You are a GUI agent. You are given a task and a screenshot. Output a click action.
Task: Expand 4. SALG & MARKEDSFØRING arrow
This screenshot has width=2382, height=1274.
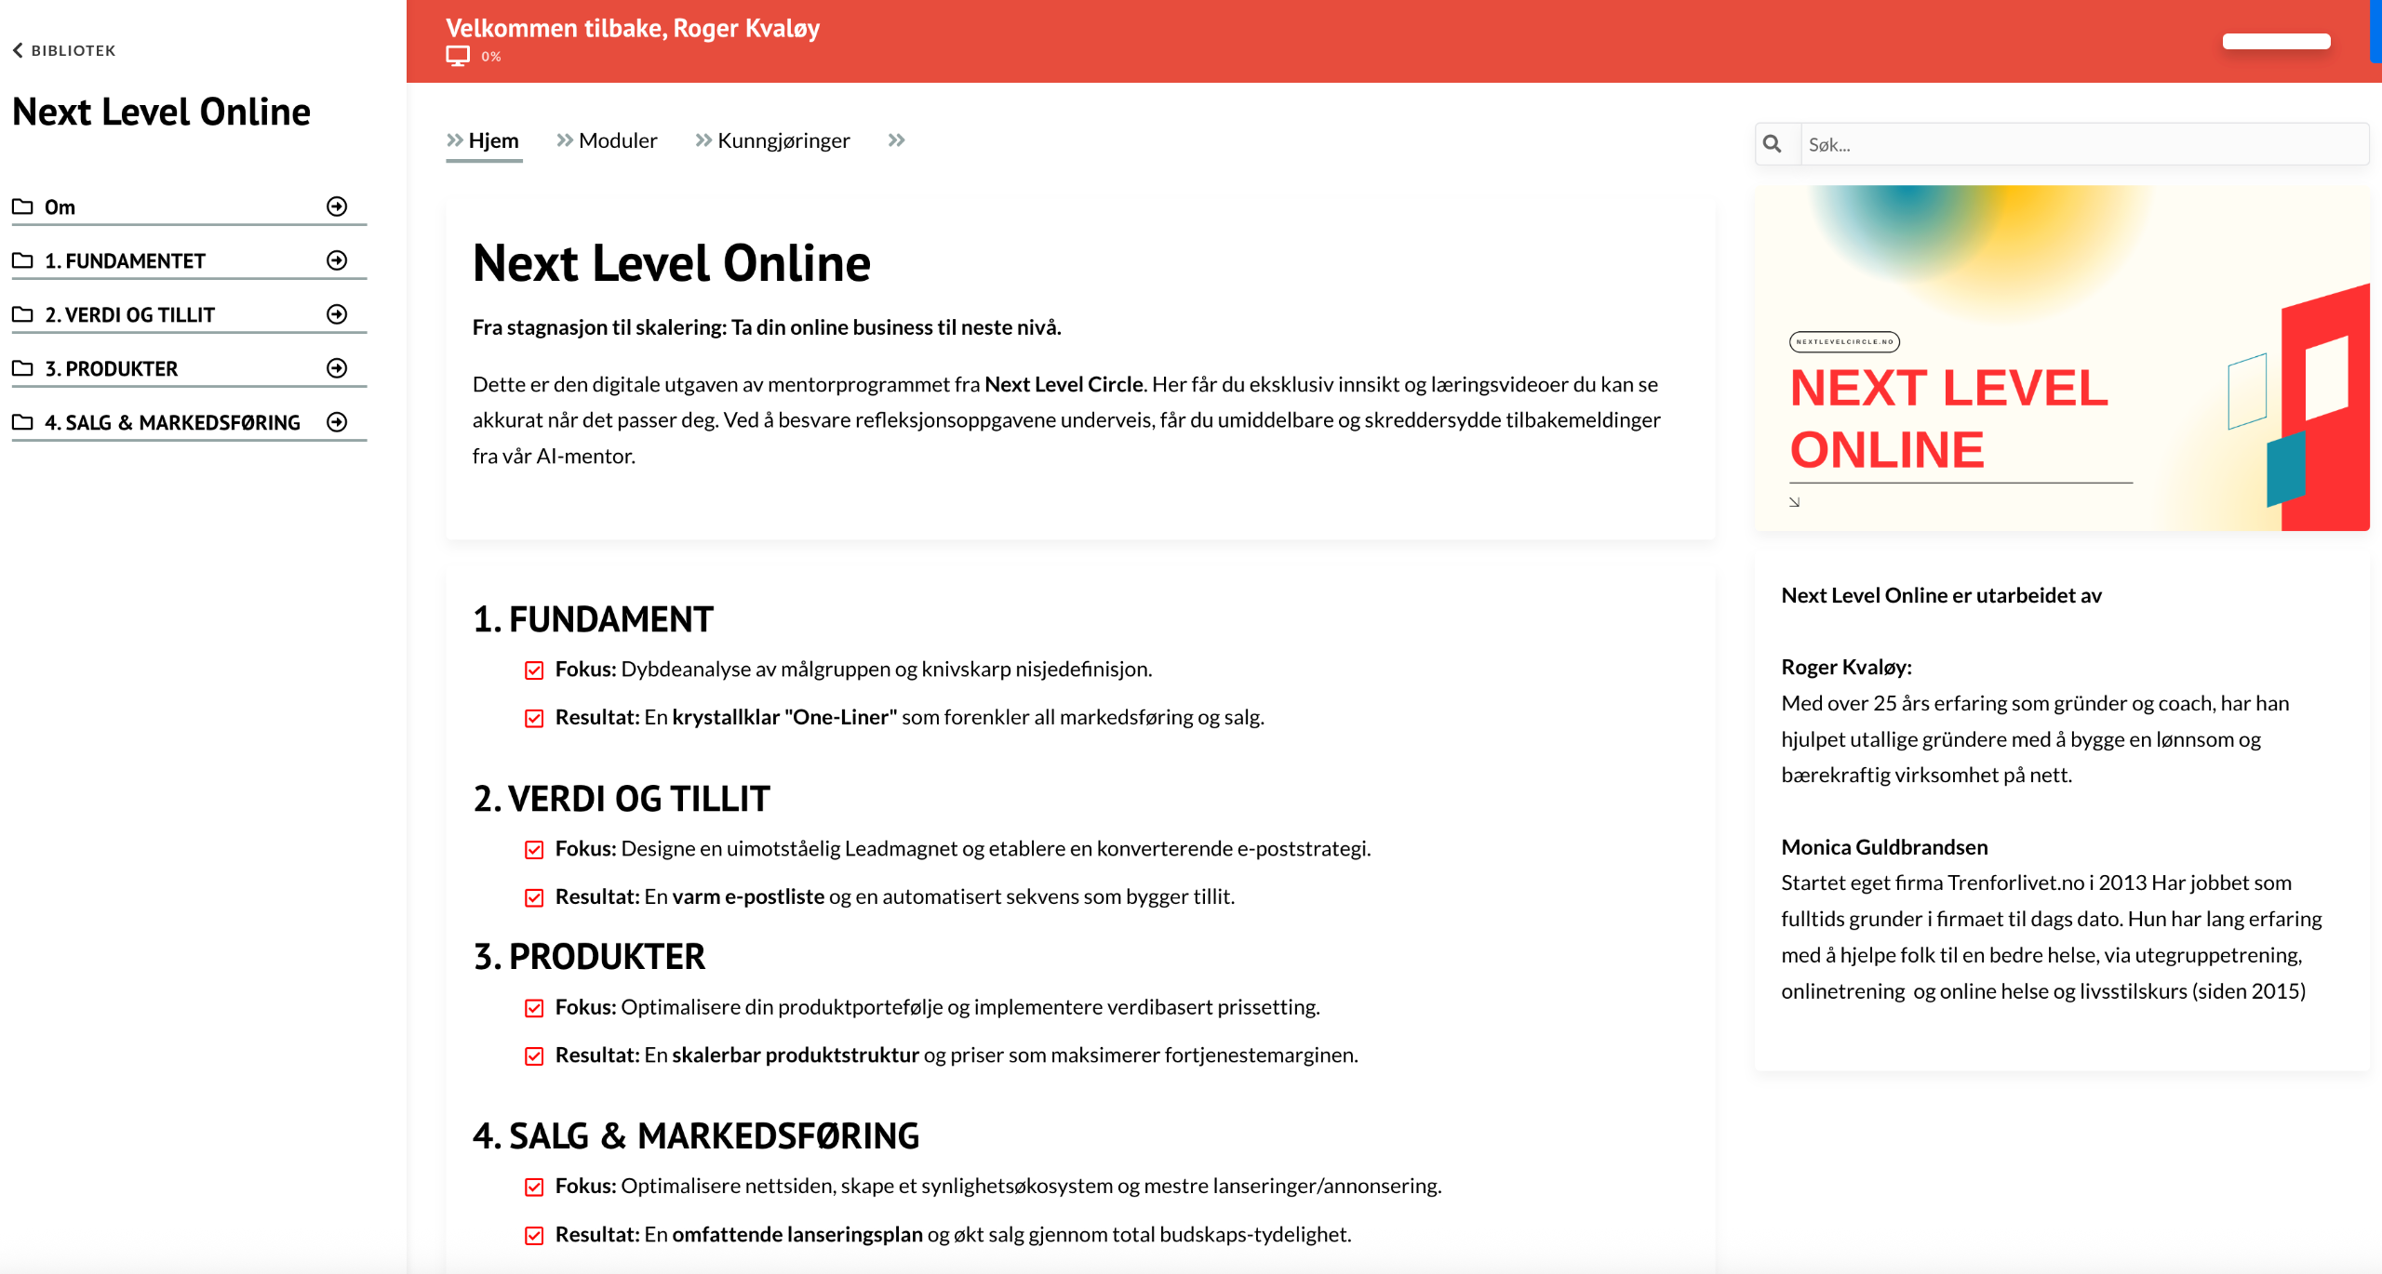click(x=337, y=422)
